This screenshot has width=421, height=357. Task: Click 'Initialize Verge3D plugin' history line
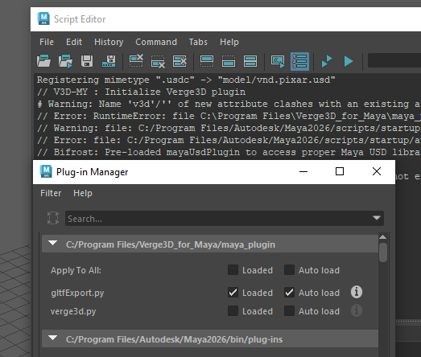point(141,92)
